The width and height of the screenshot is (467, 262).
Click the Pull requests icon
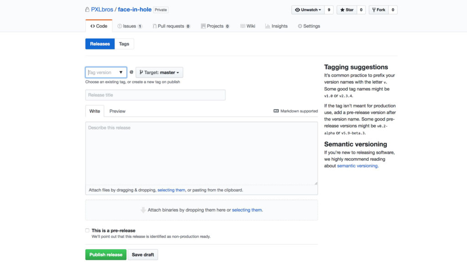pyautogui.click(x=155, y=26)
